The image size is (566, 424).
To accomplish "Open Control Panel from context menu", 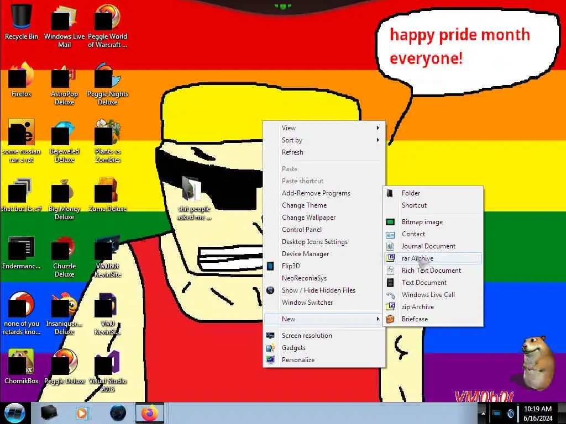I will click(325, 230).
